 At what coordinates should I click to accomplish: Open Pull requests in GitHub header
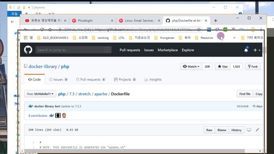pyautogui.click(x=130, y=50)
